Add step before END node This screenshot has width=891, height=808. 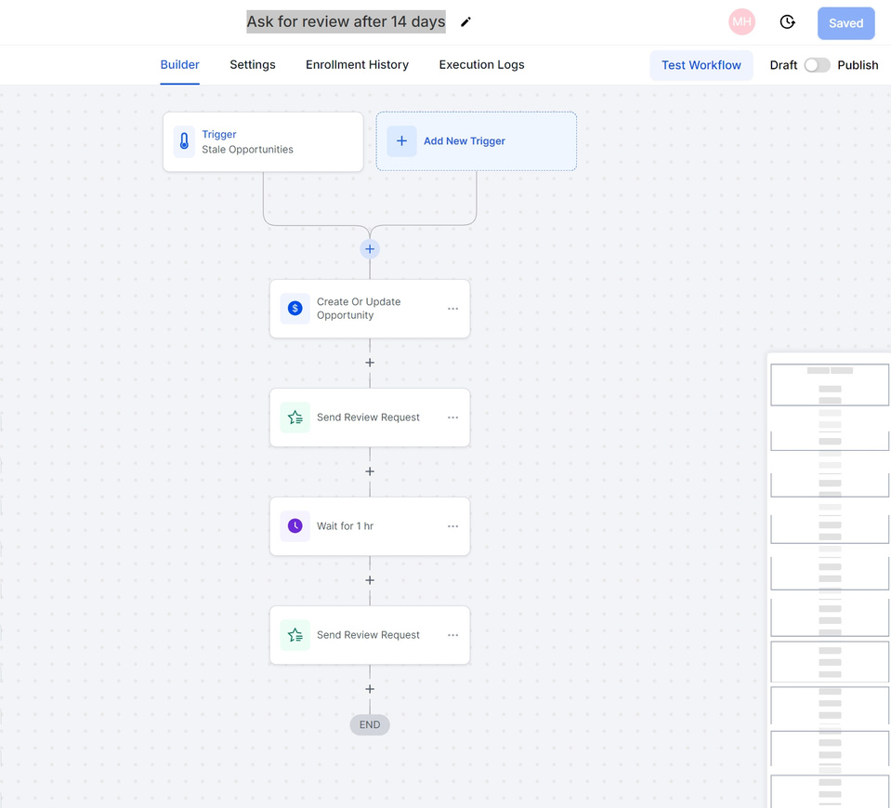[370, 689]
